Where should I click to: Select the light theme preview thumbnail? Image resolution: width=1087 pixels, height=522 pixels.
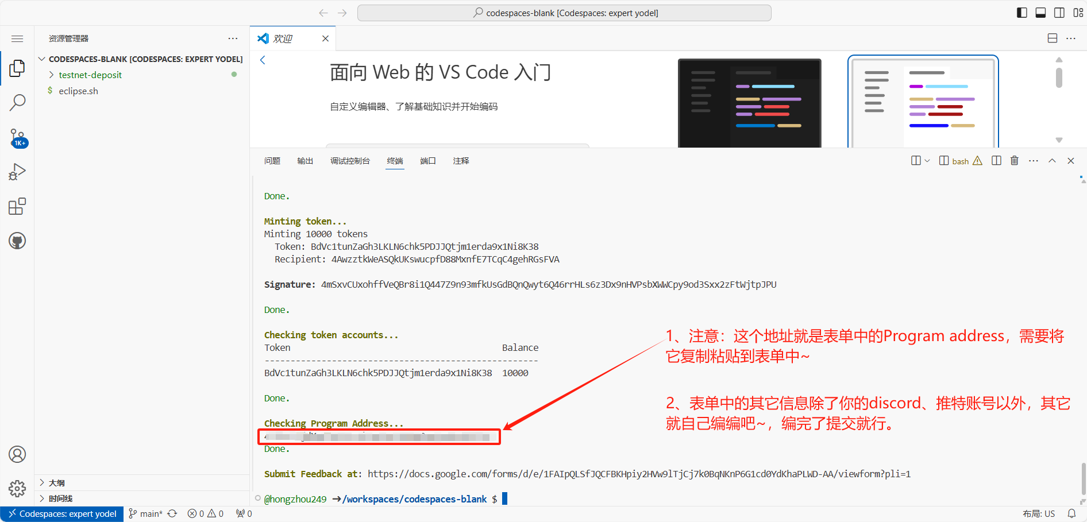(x=923, y=102)
